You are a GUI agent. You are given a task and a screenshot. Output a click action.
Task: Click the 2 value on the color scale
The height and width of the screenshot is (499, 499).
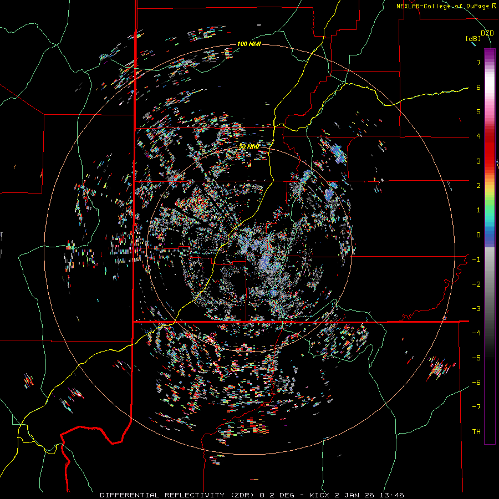tap(478, 186)
